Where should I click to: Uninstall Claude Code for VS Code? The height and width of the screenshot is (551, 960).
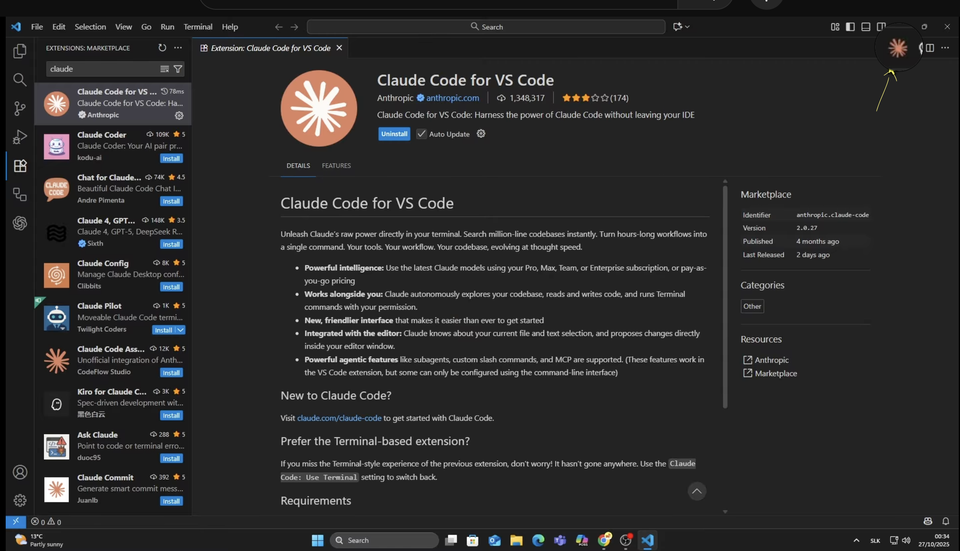[394, 134]
